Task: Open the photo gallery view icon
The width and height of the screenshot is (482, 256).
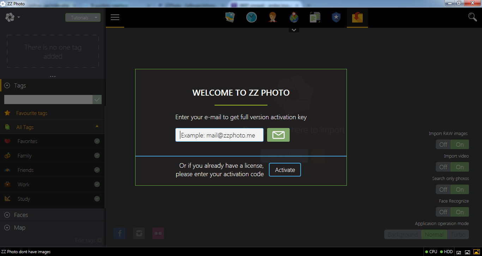Action: coord(230,17)
